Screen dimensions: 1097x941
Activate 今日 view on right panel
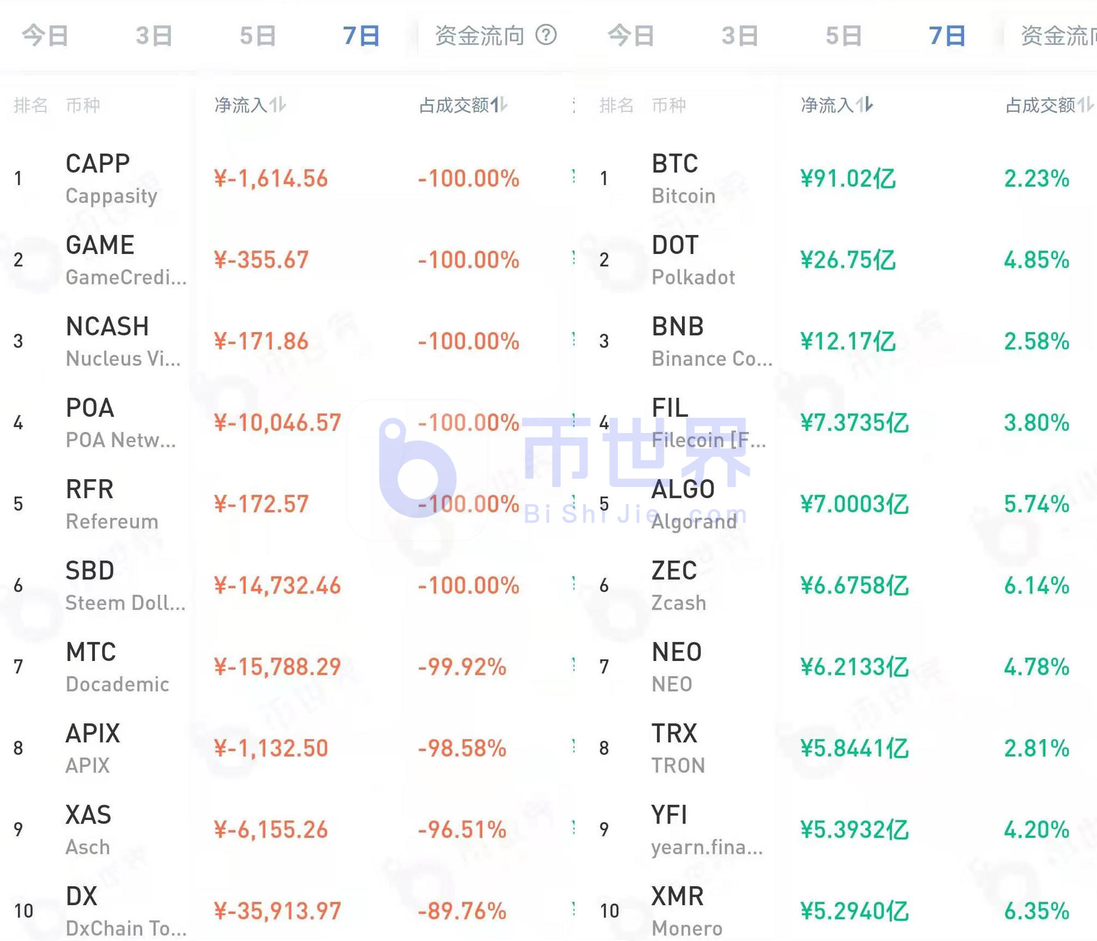(x=631, y=35)
